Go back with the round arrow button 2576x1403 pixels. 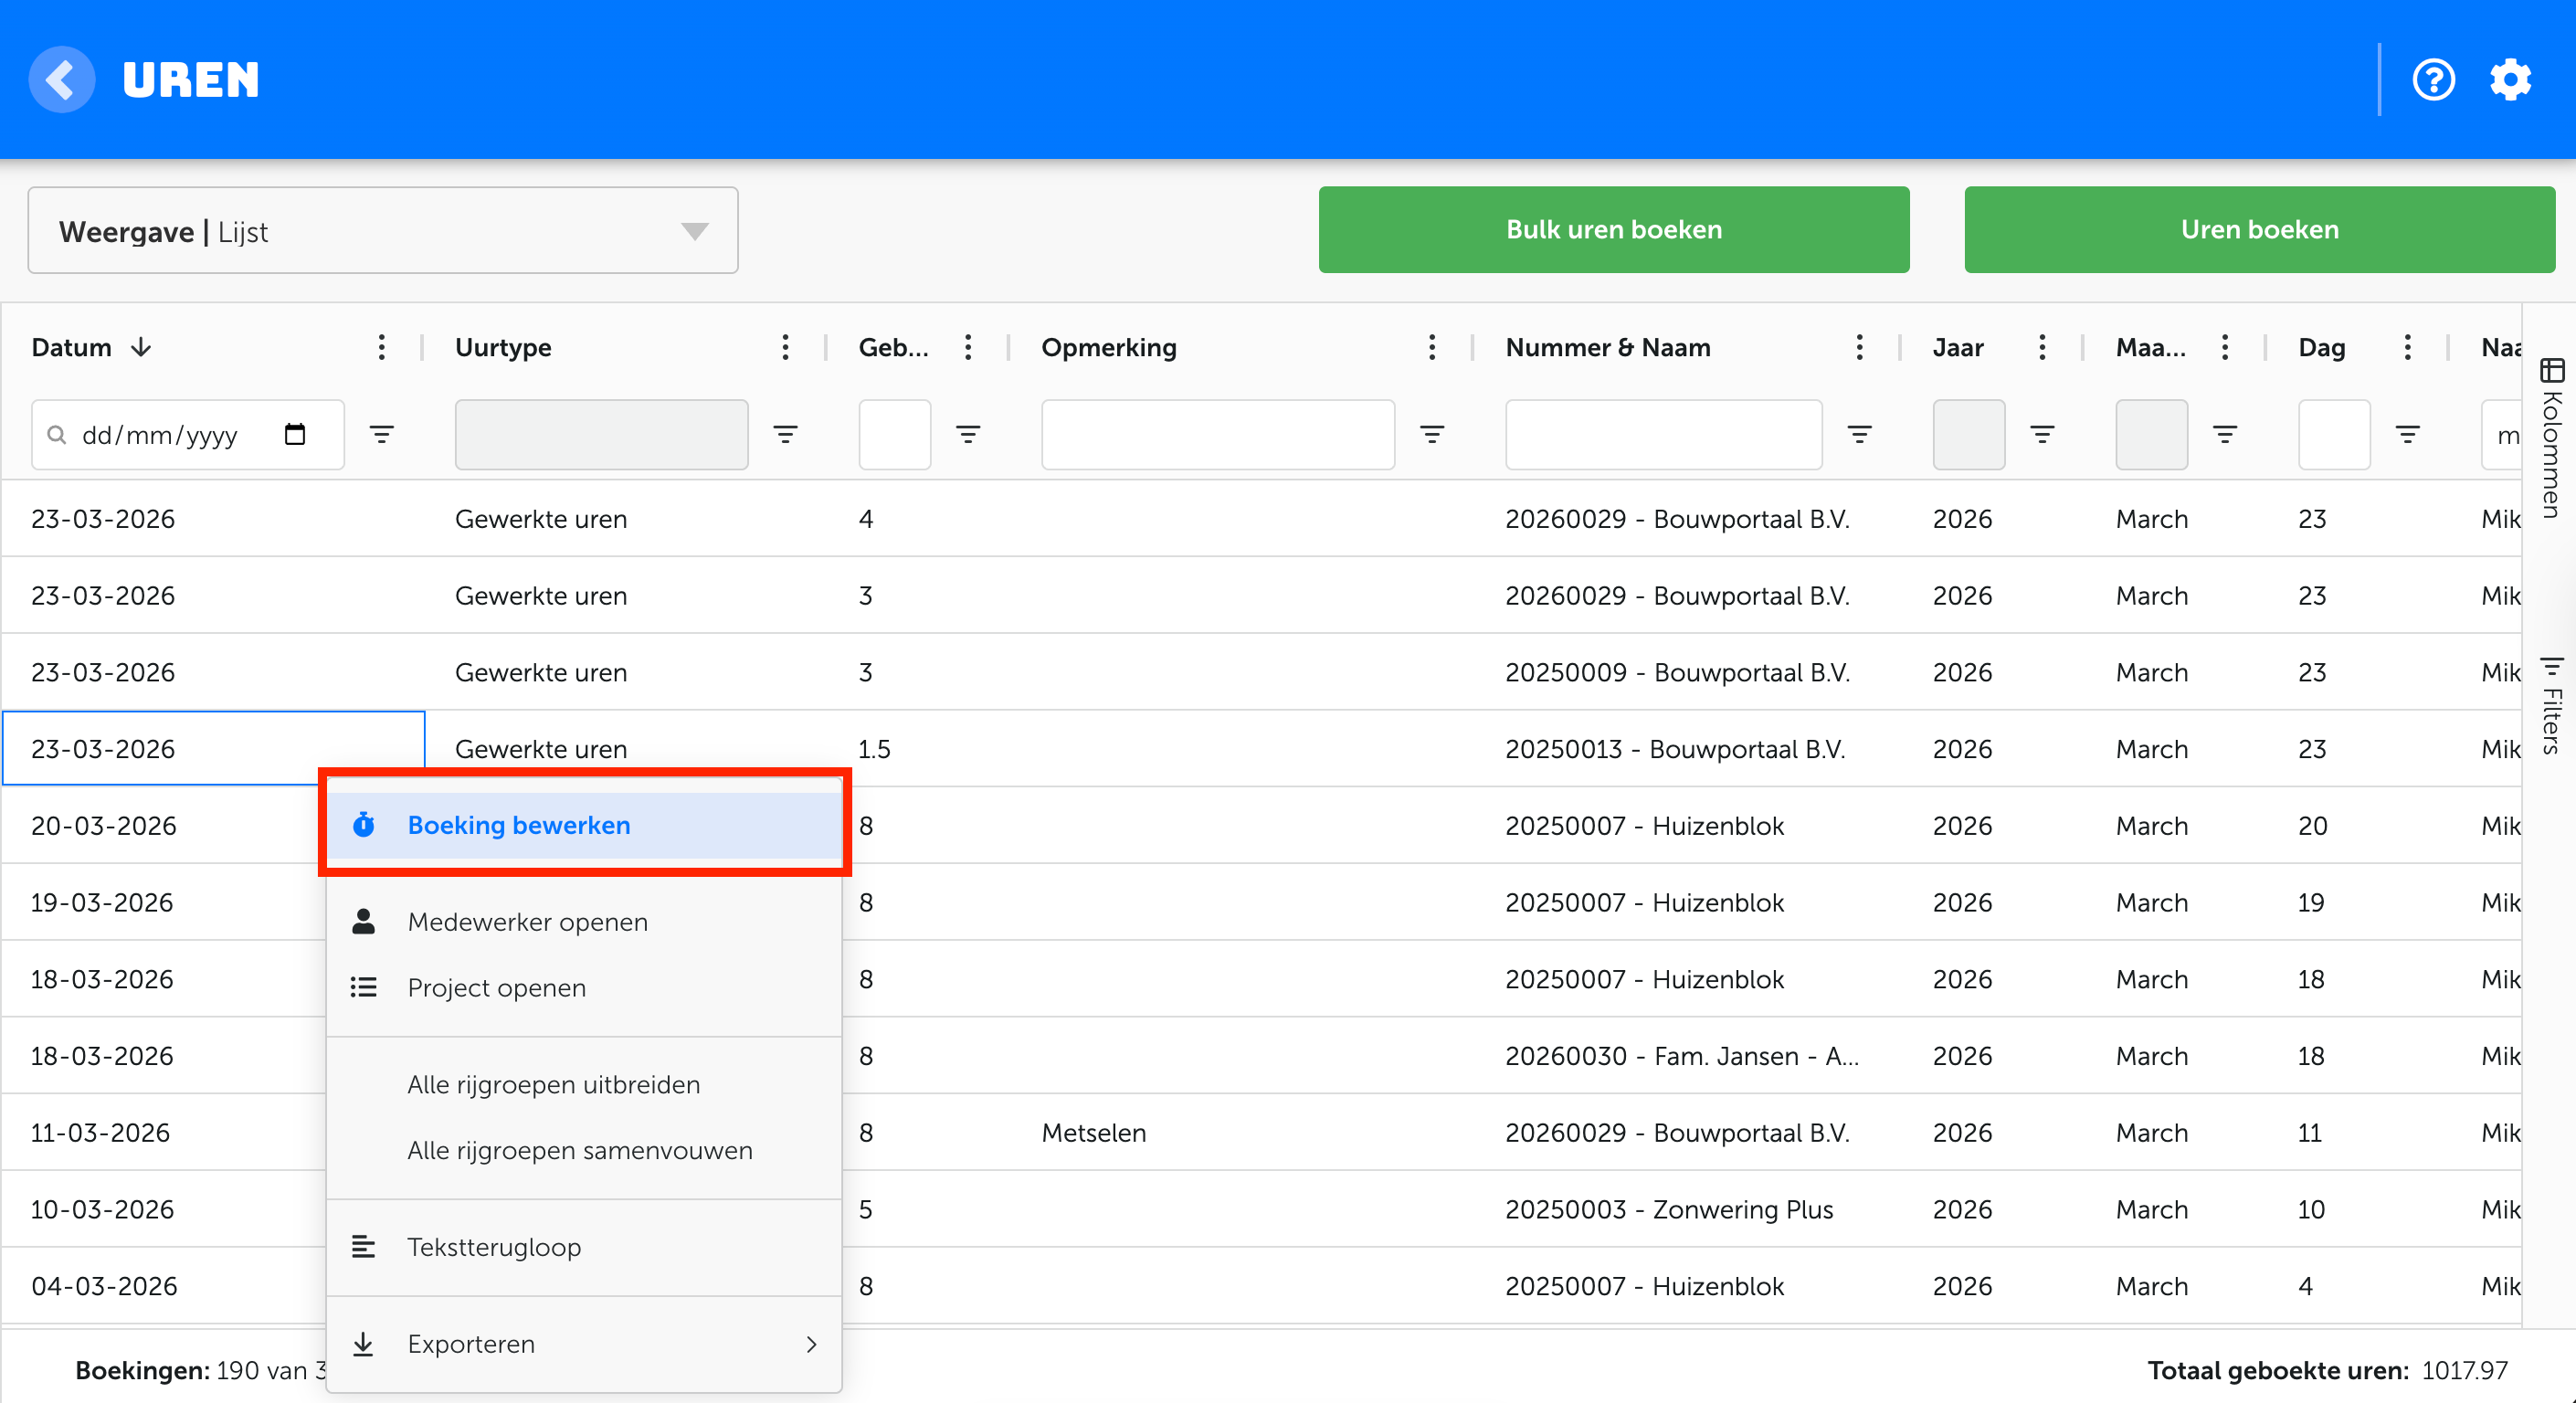(62, 80)
